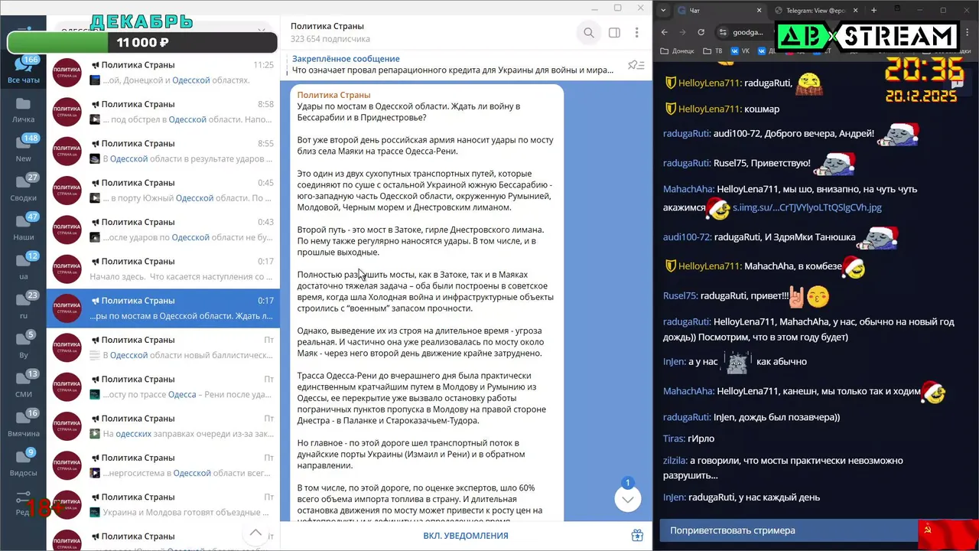The height and width of the screenshot is (551, 979).
Task: Open result '...нергосистема в Одесской области'
Action: [x=163, y=465]
